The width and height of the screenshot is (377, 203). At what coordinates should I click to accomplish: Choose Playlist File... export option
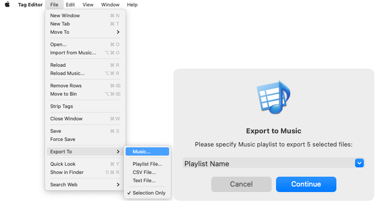click(147, 164)
